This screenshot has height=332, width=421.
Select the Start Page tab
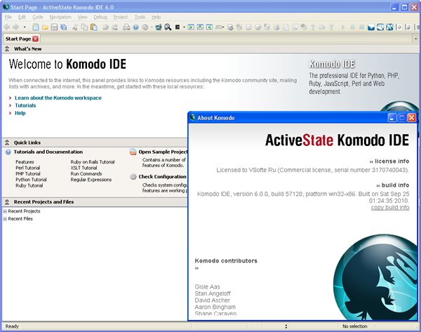[18, 39]
